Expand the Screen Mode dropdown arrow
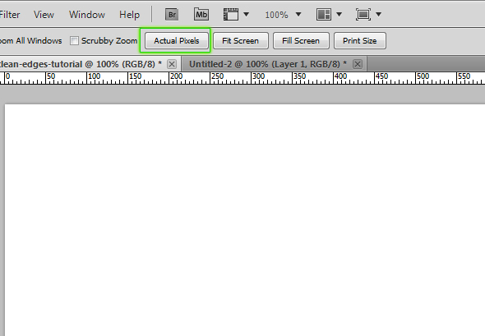Screen dimensions: 485x336 click(x=378, y=14)
